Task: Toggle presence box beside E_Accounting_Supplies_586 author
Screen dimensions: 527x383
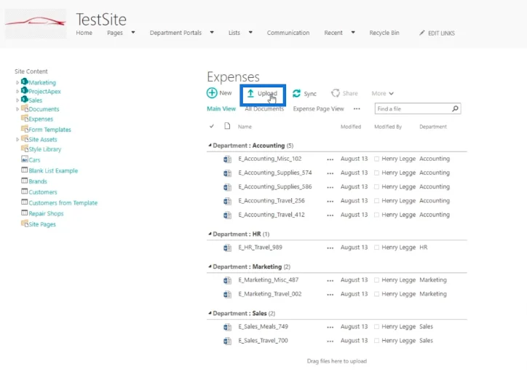Action: pos(377,186)
